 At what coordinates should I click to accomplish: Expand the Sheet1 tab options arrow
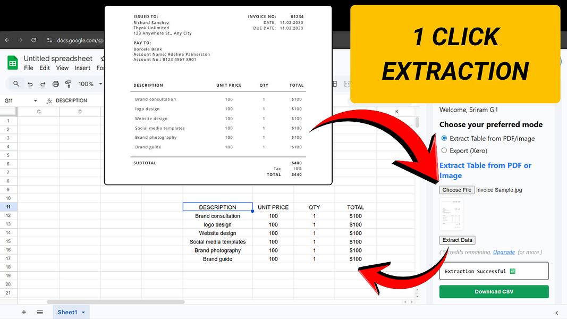click(83, 312)
